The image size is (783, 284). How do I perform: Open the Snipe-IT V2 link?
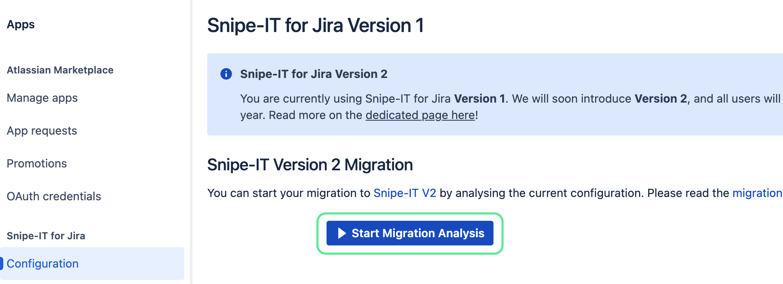[405, 193]
